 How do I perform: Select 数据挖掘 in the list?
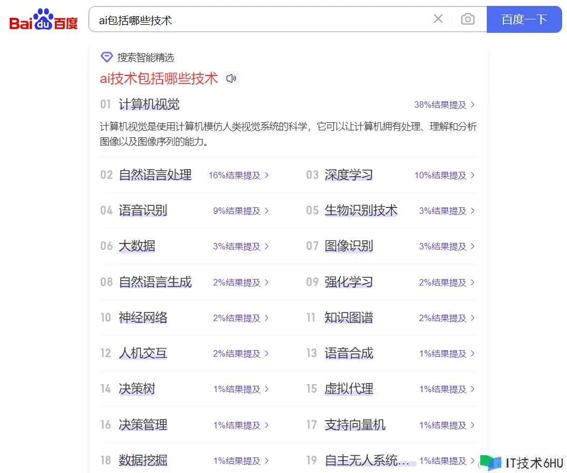(x=143, y=461)
